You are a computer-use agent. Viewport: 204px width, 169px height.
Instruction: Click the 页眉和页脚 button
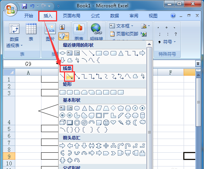(124, 34)
